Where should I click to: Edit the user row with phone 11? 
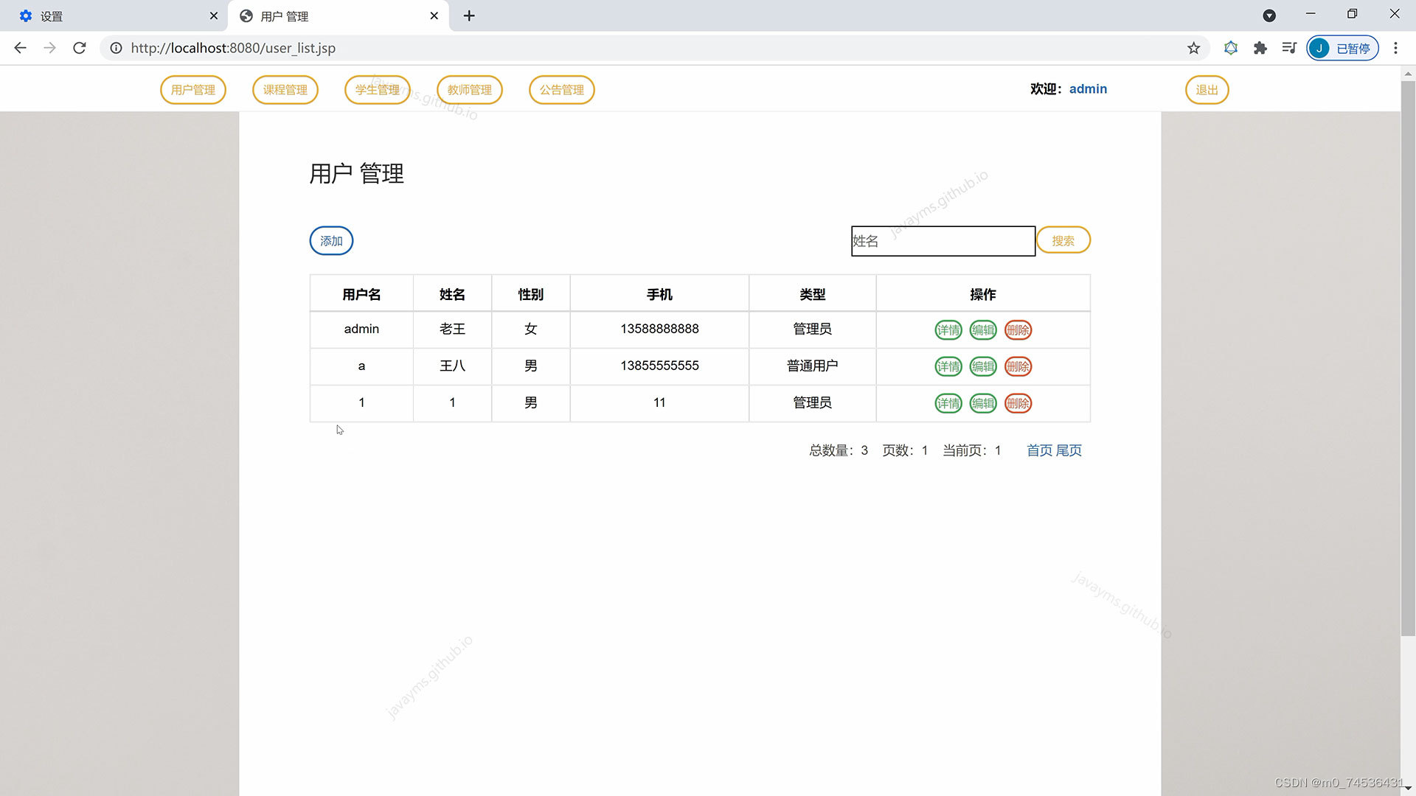pos(983,403)
